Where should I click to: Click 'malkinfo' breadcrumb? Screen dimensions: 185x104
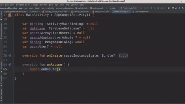point(50,8)
